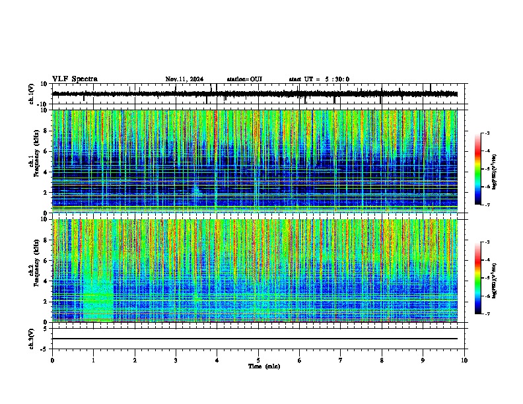Image resolution: width=523 pixels, height=404 pixels.
Task: Click the ch.1 spectrogram color scale bar
Action: 477,169
